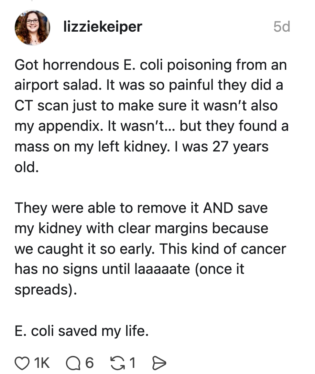View the 6 replies count
Screen dimensions: 315x374
click(89, 363)
